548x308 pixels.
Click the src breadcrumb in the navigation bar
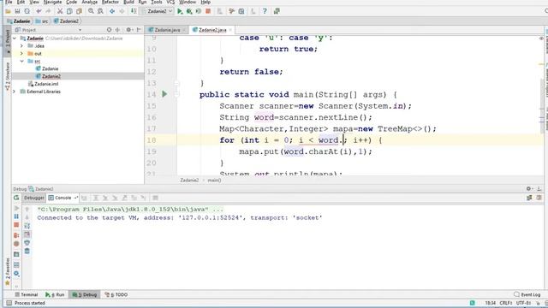[x=42, y=21]
